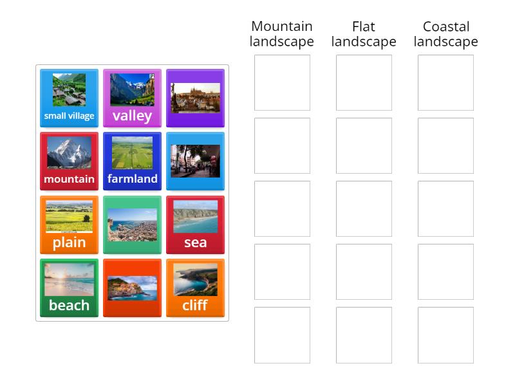Image resolution: width=515 pixels, height=386 pixels.
Task: Click the Flat landscape column header
Action: pyautogui.click(x=363, y=34)
